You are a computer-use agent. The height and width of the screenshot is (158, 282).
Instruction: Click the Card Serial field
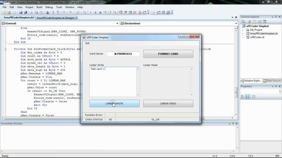[x=123, y=54]
